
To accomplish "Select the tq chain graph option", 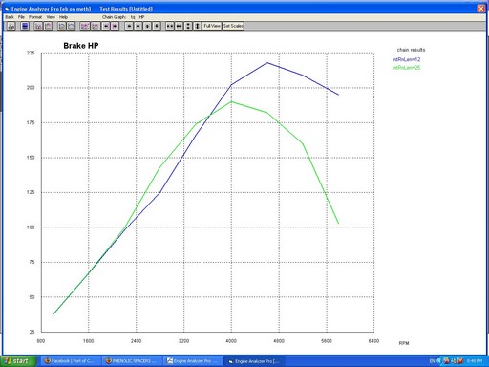I will point(133,17).
